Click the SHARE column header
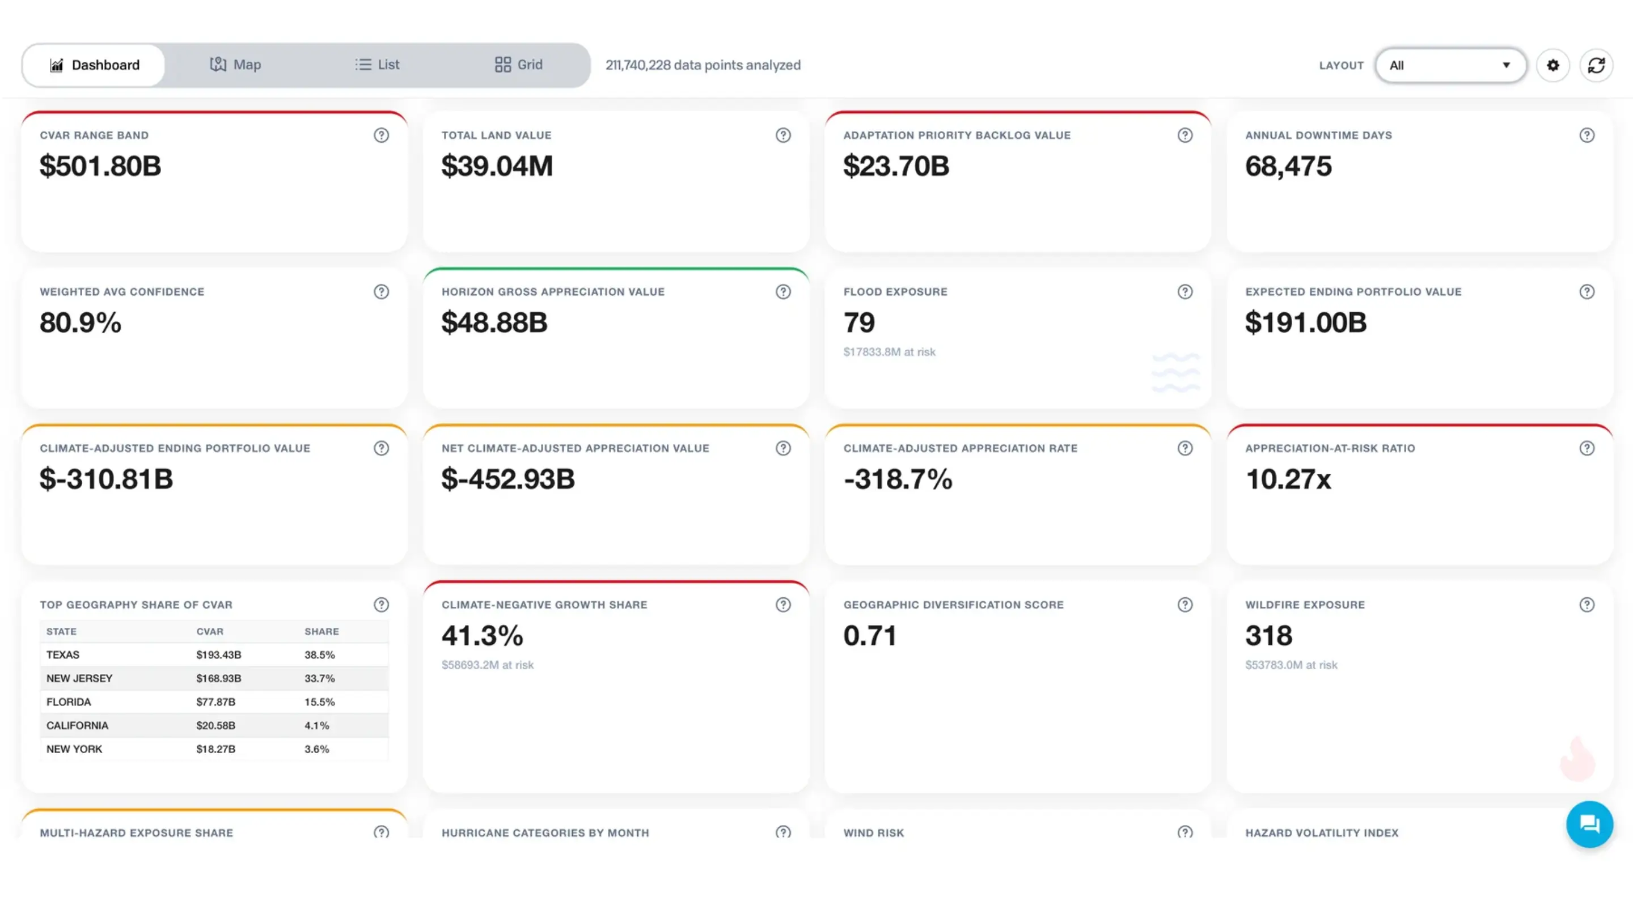The height and width of the screenshot is (918, 1633). (321, 631)
